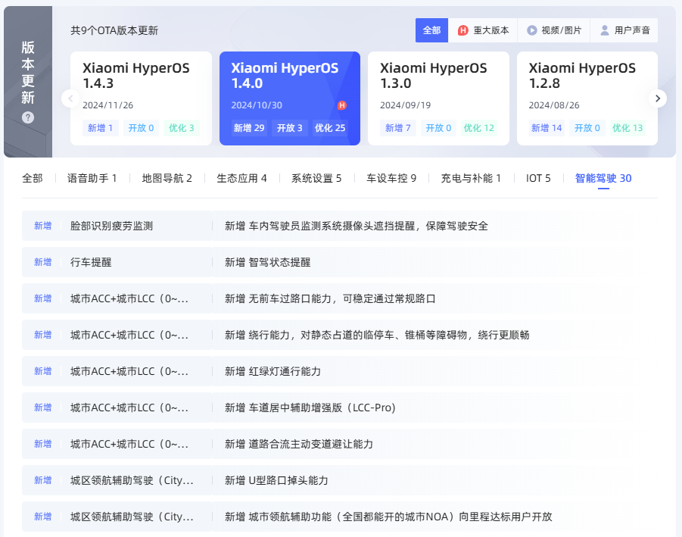Open Xiaomi HyperOS 1.4.3 card
This screenshot has height=537, width=682.
141,98
